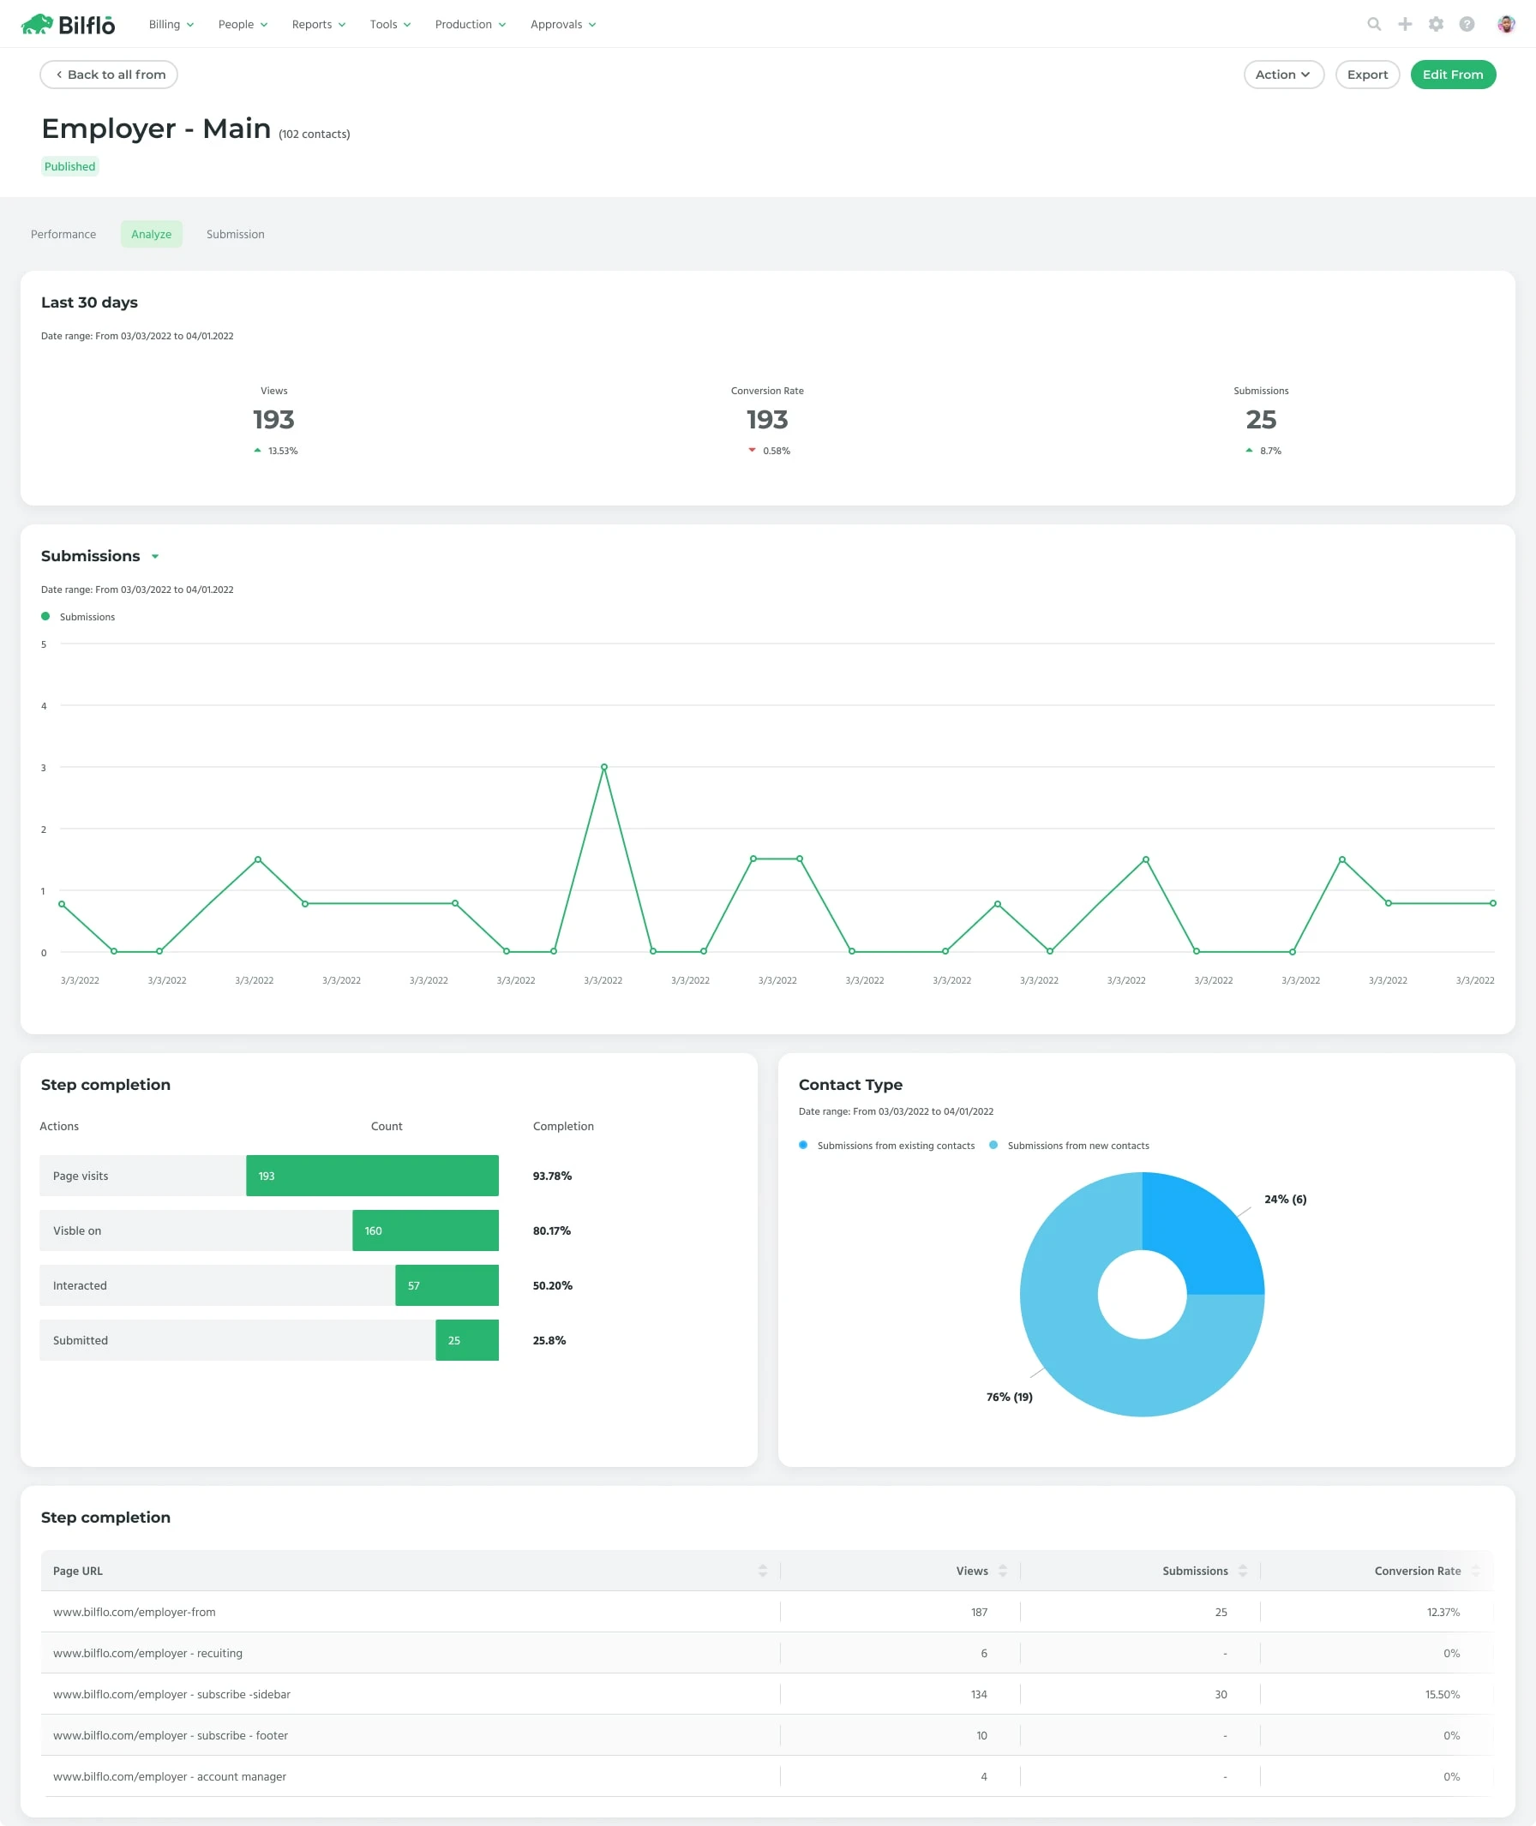Open www.bilflo.com/employer - recuiting row
Screen dimensions: 1536x1826
(x=766, y=1653)
